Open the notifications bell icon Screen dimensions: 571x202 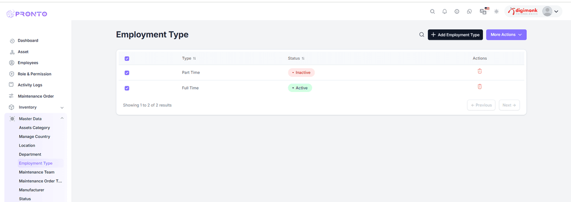tap(444, 11)
